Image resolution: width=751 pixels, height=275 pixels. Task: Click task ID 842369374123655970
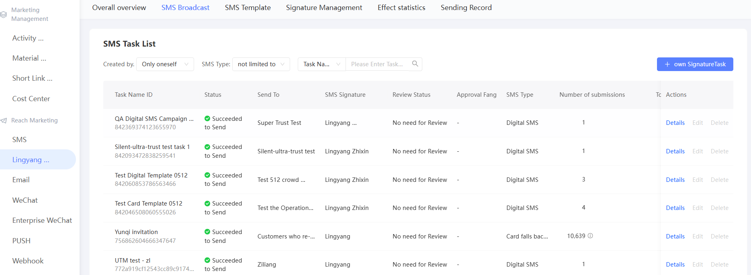click(145, 127)
